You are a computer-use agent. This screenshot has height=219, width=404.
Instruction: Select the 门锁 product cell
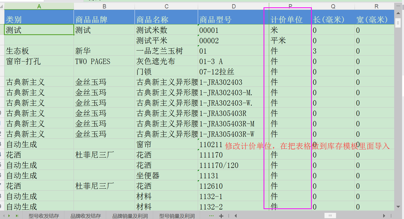click(166, 71)
